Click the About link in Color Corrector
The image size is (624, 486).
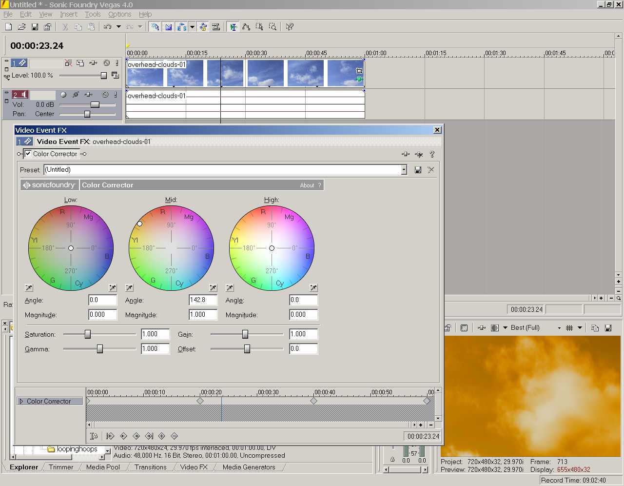pyautogui.click(x=307, y=185)
